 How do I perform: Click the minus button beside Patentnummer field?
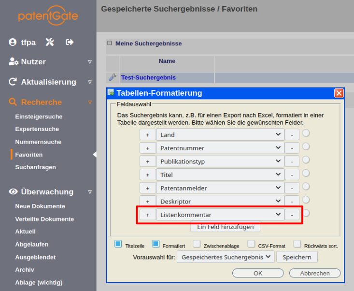[292, 148]
